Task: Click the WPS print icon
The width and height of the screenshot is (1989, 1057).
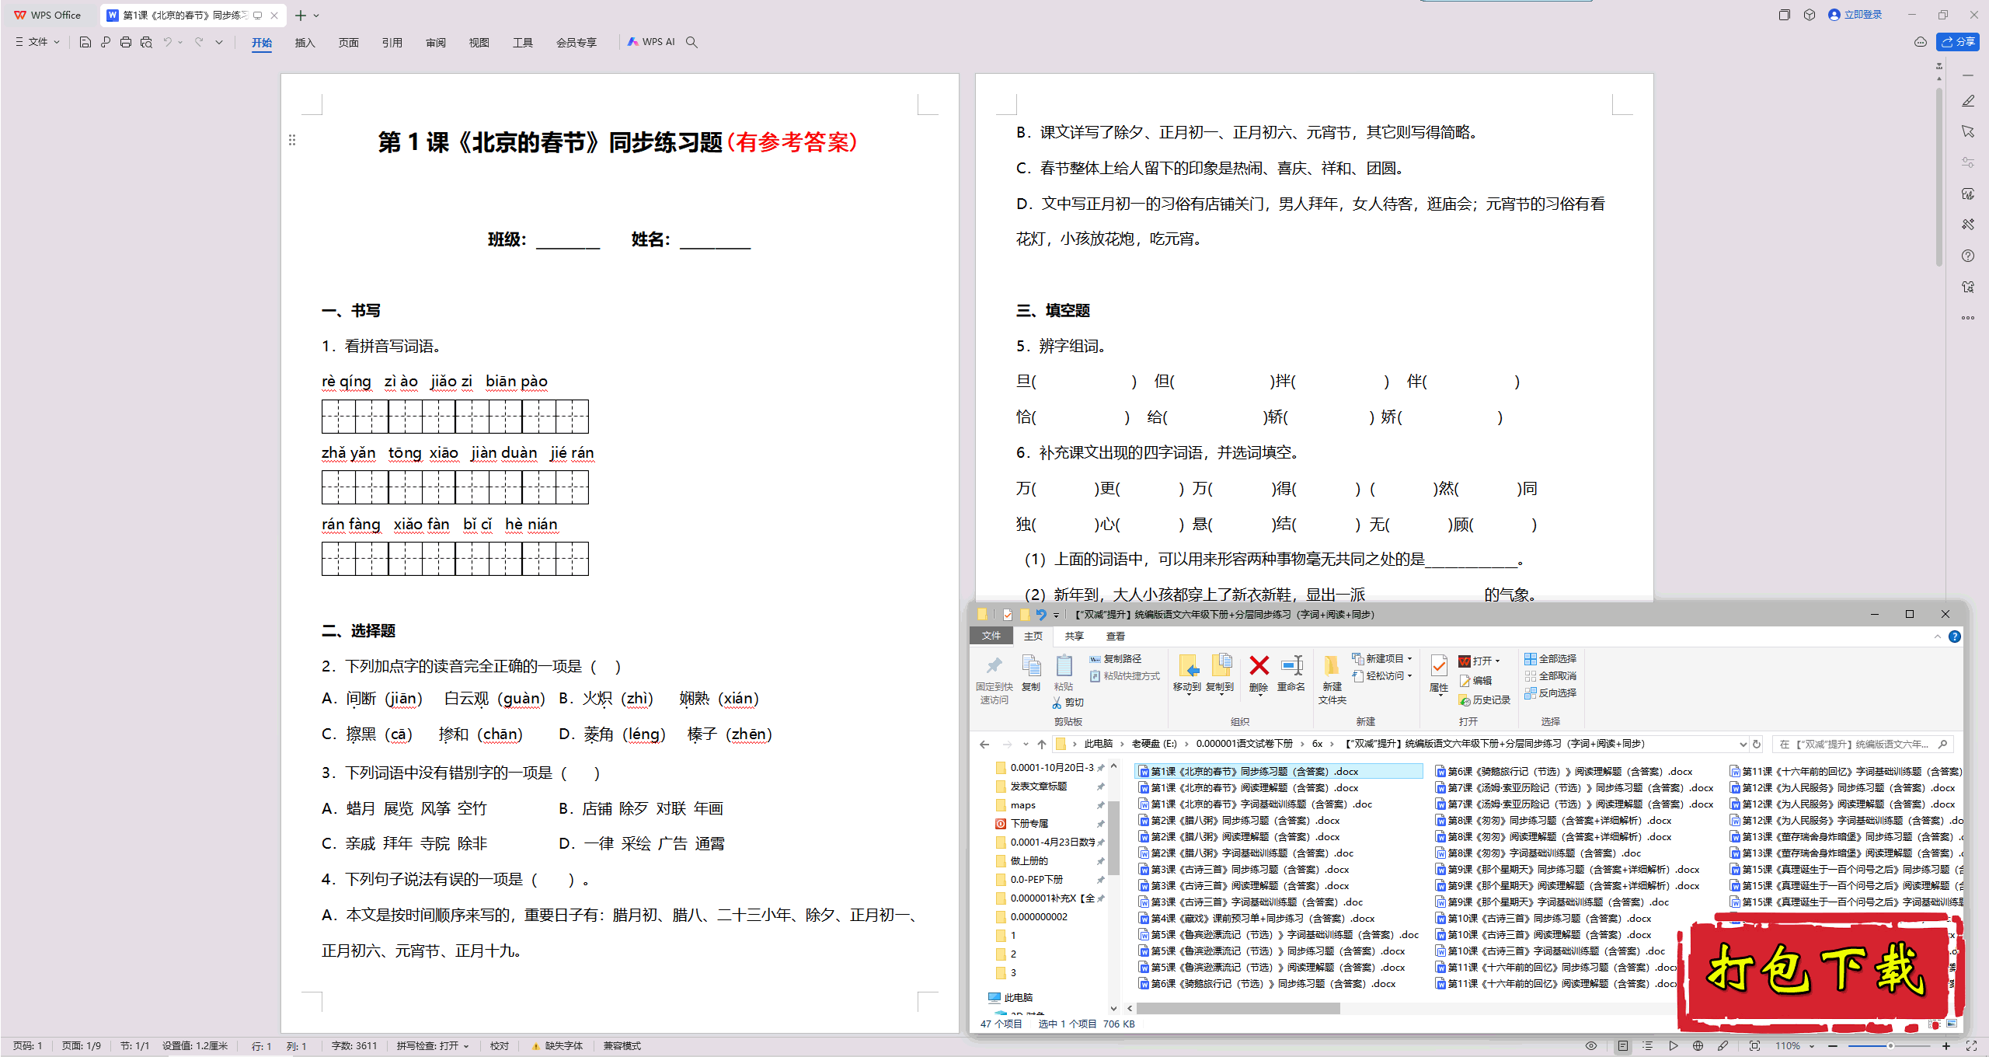Action: click(126, 42)
